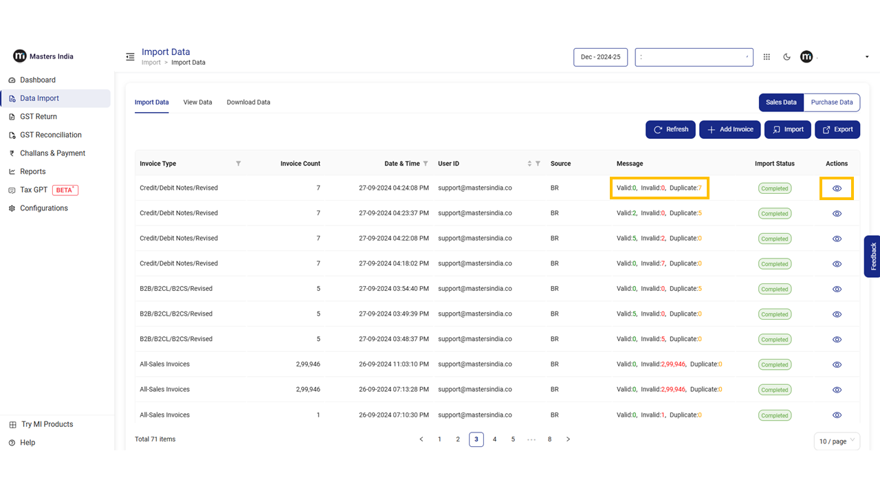Click the filter icon on Date & Time column
Screen dimensions: 880x495
pyautogui.click(x=426, y=164)
